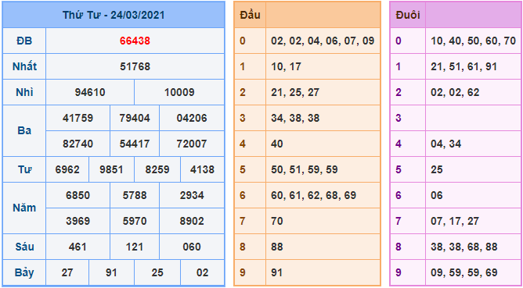Select the Tư row label
Image resolution: width=523 pixels, height=288 pixels.
24,169
